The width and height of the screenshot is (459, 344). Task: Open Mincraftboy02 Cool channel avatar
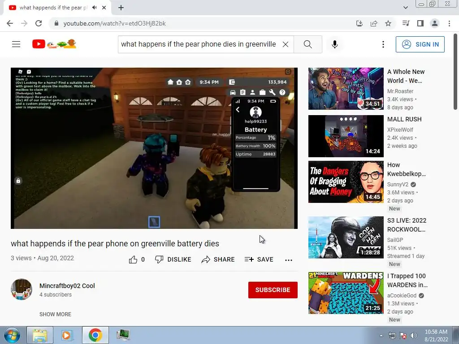click(22, 289)
